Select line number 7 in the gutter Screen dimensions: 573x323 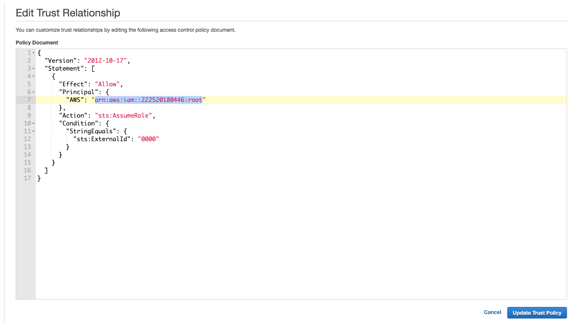(29, 100)
